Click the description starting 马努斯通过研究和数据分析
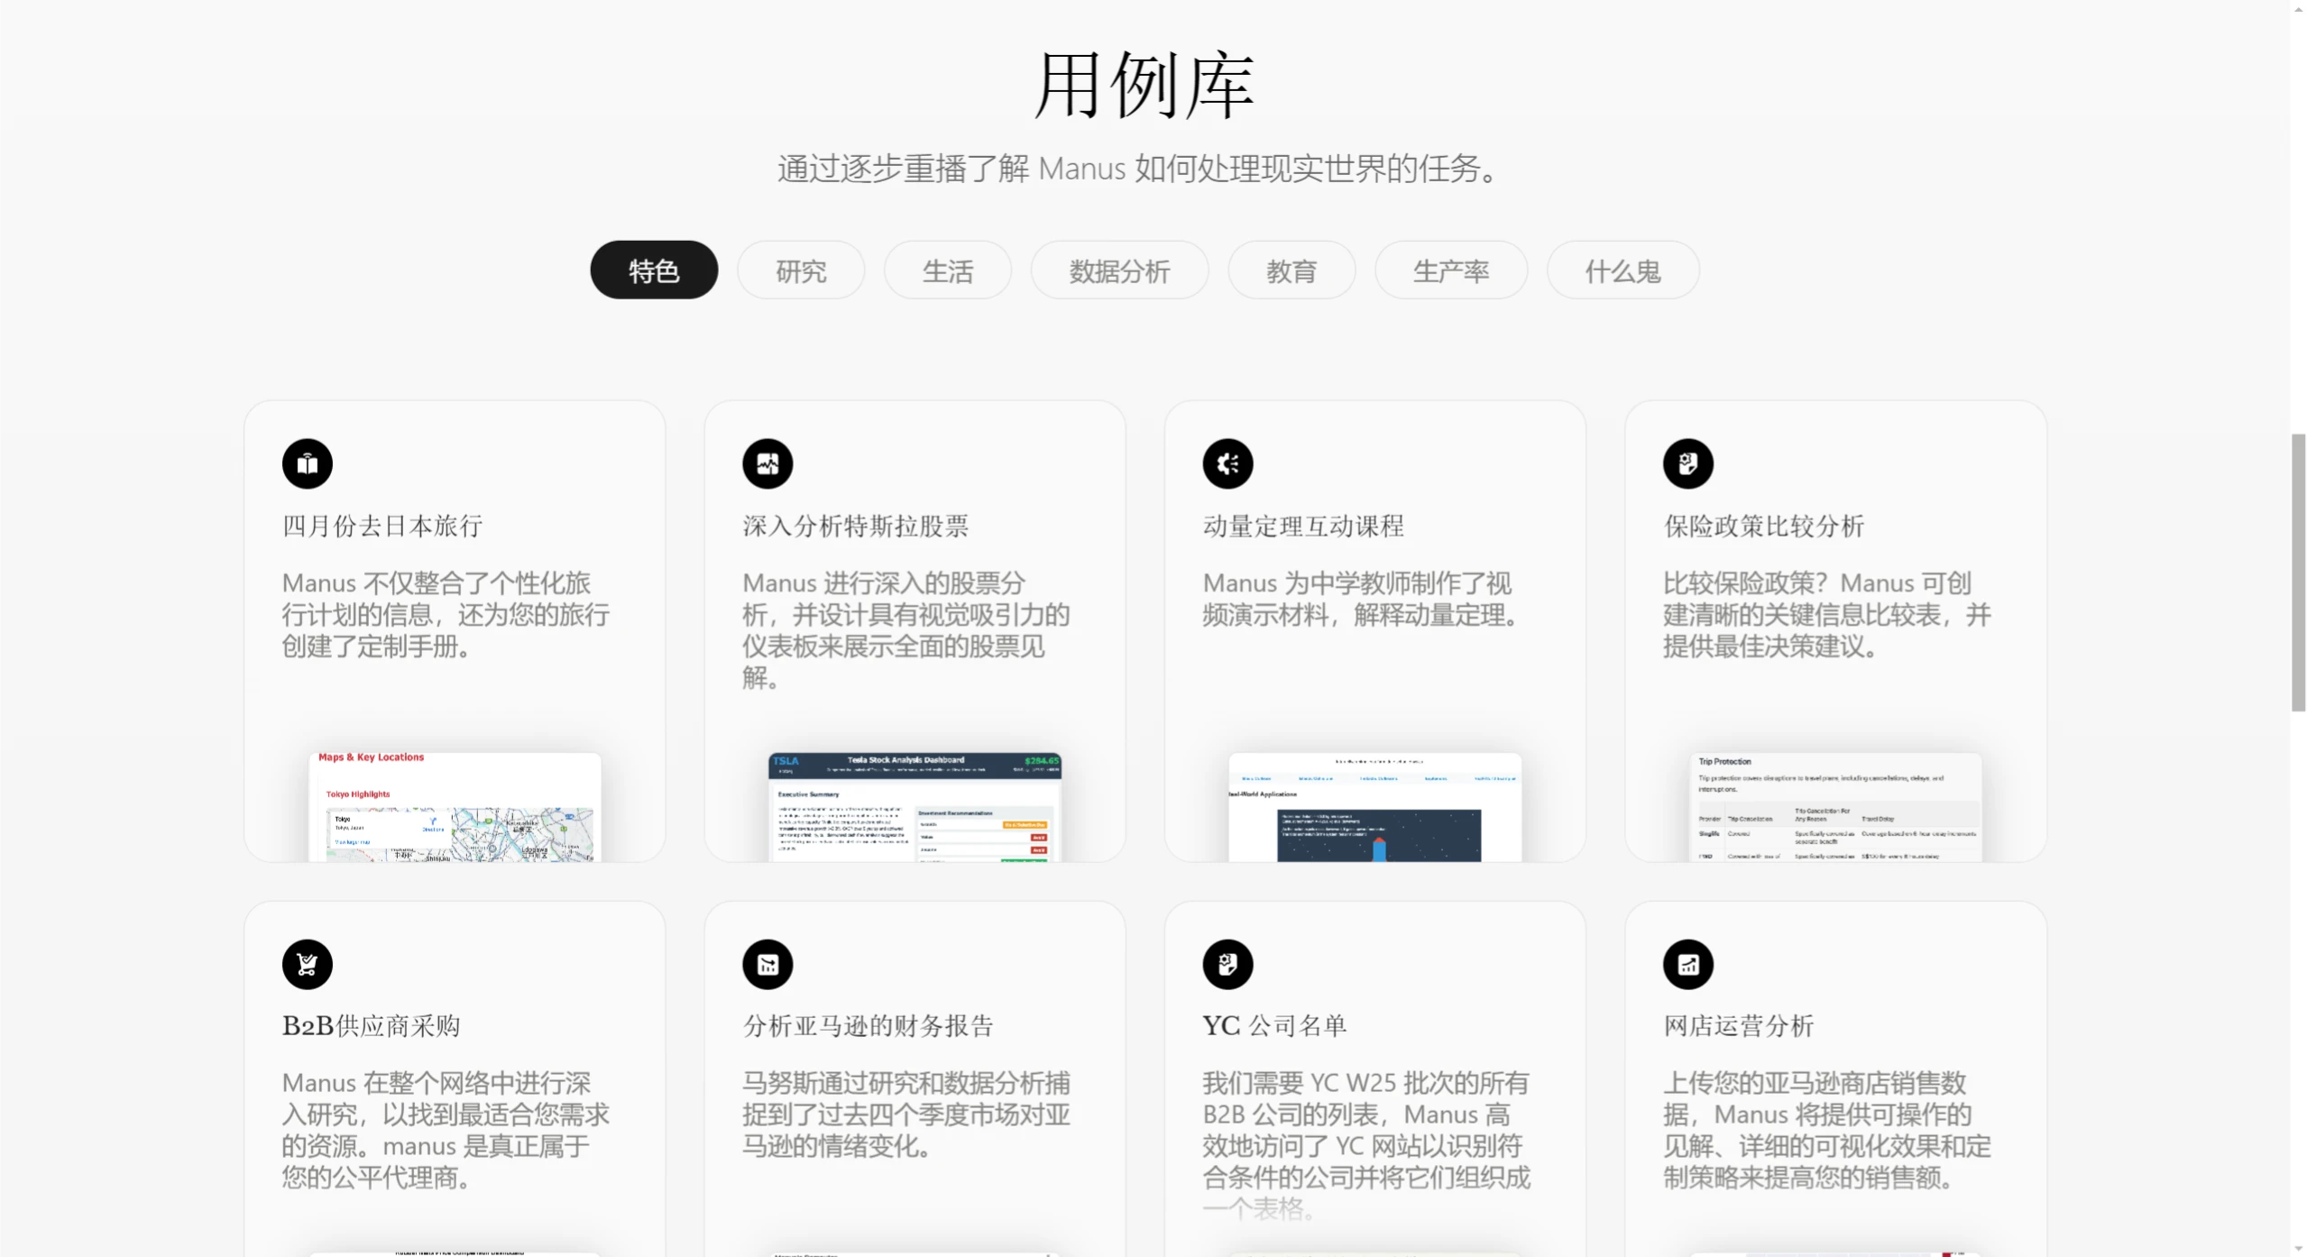Image resolution: width=2307 pixels, height=1257 pixels. click(906, 1115)
